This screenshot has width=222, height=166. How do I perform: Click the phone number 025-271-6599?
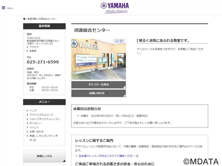click(x=43, y=62)
